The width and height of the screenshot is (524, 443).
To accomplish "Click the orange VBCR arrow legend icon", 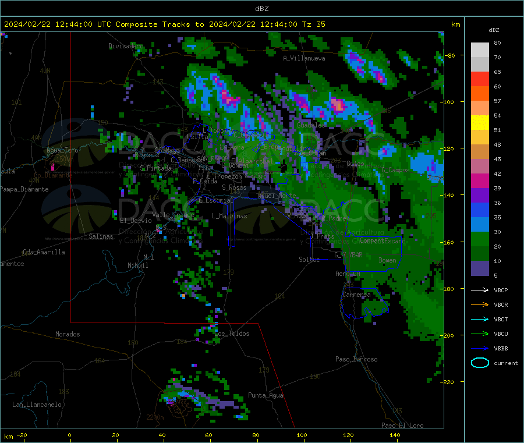I will coord(480,304).
